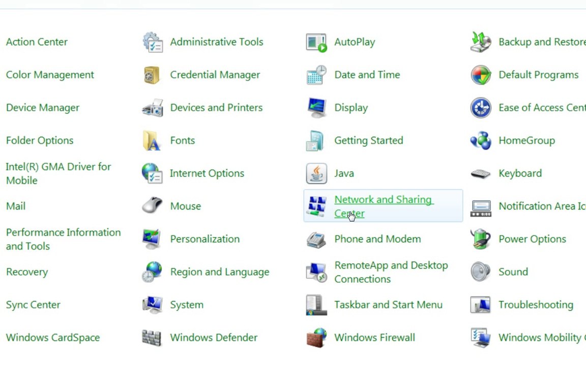Click the Date and Time text
This screenshot has width=586, height=366.
(x=367, y=75)
